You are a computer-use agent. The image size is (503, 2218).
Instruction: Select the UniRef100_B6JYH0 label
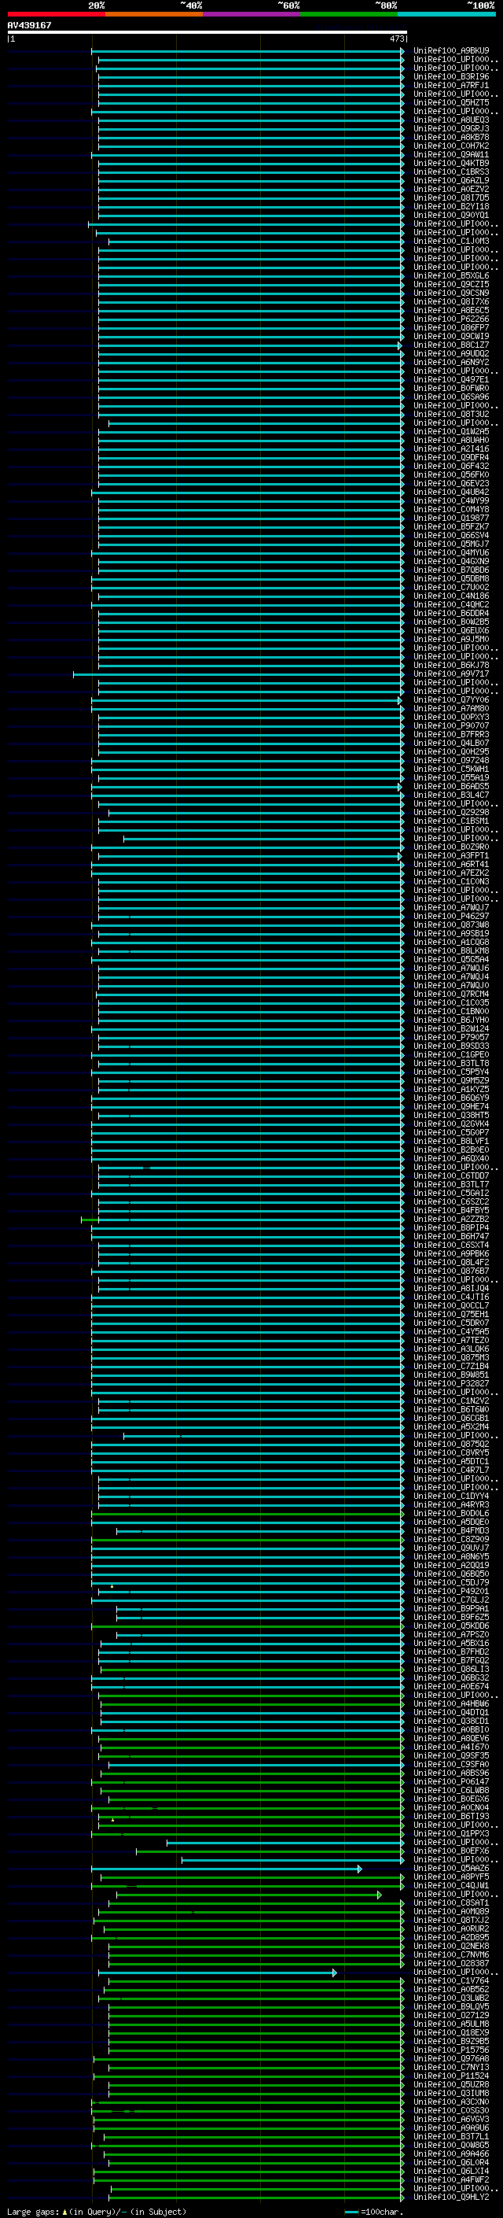[451, 1020]
